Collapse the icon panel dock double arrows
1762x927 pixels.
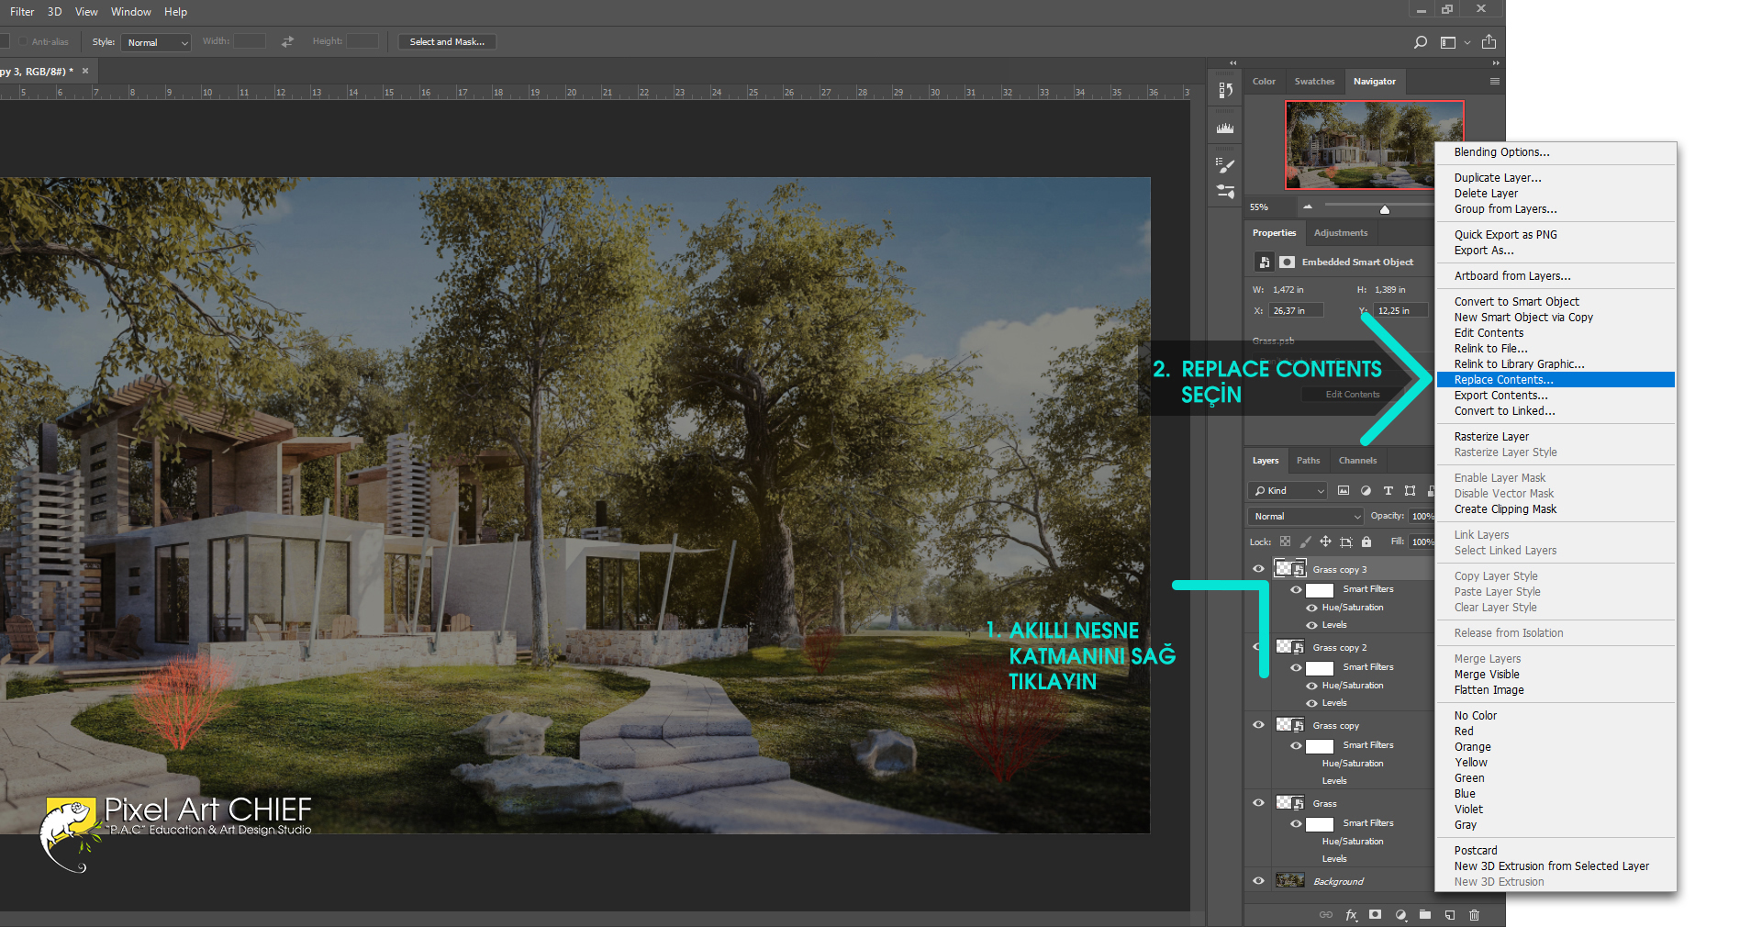pos(1232,63)
